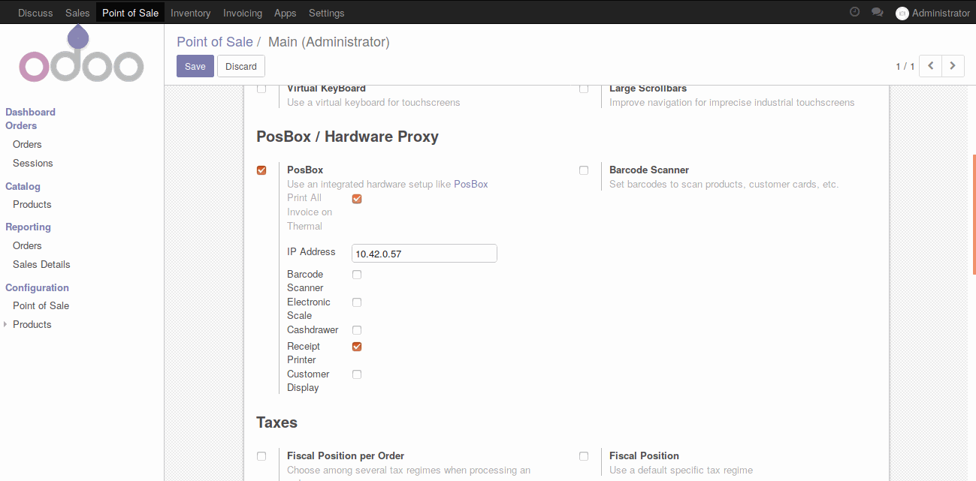976x481 pixels.
Task: Click the Discard button
Action: click(241, 66)
